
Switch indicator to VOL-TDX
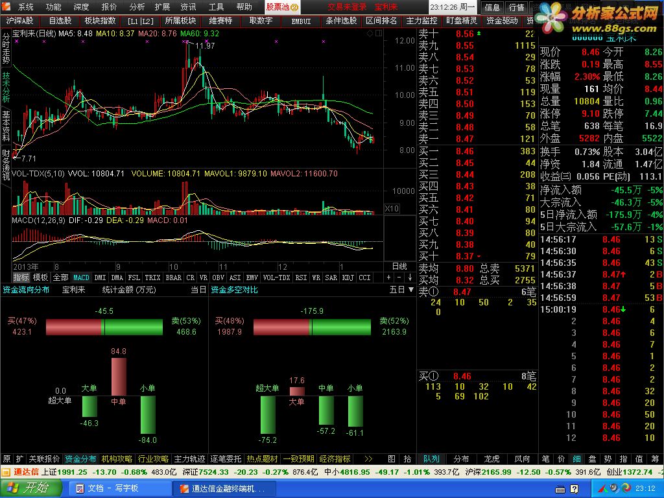[x=276, y=278]
